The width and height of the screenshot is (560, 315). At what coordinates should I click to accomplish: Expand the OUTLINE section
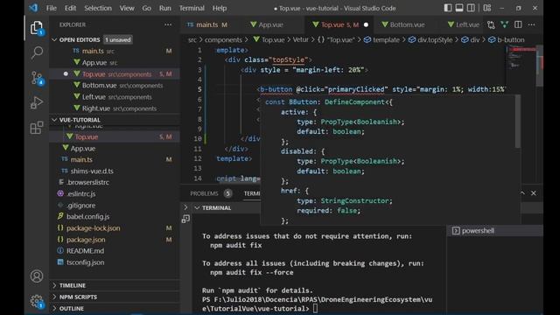pyautogui.click(x=115, y=308)
